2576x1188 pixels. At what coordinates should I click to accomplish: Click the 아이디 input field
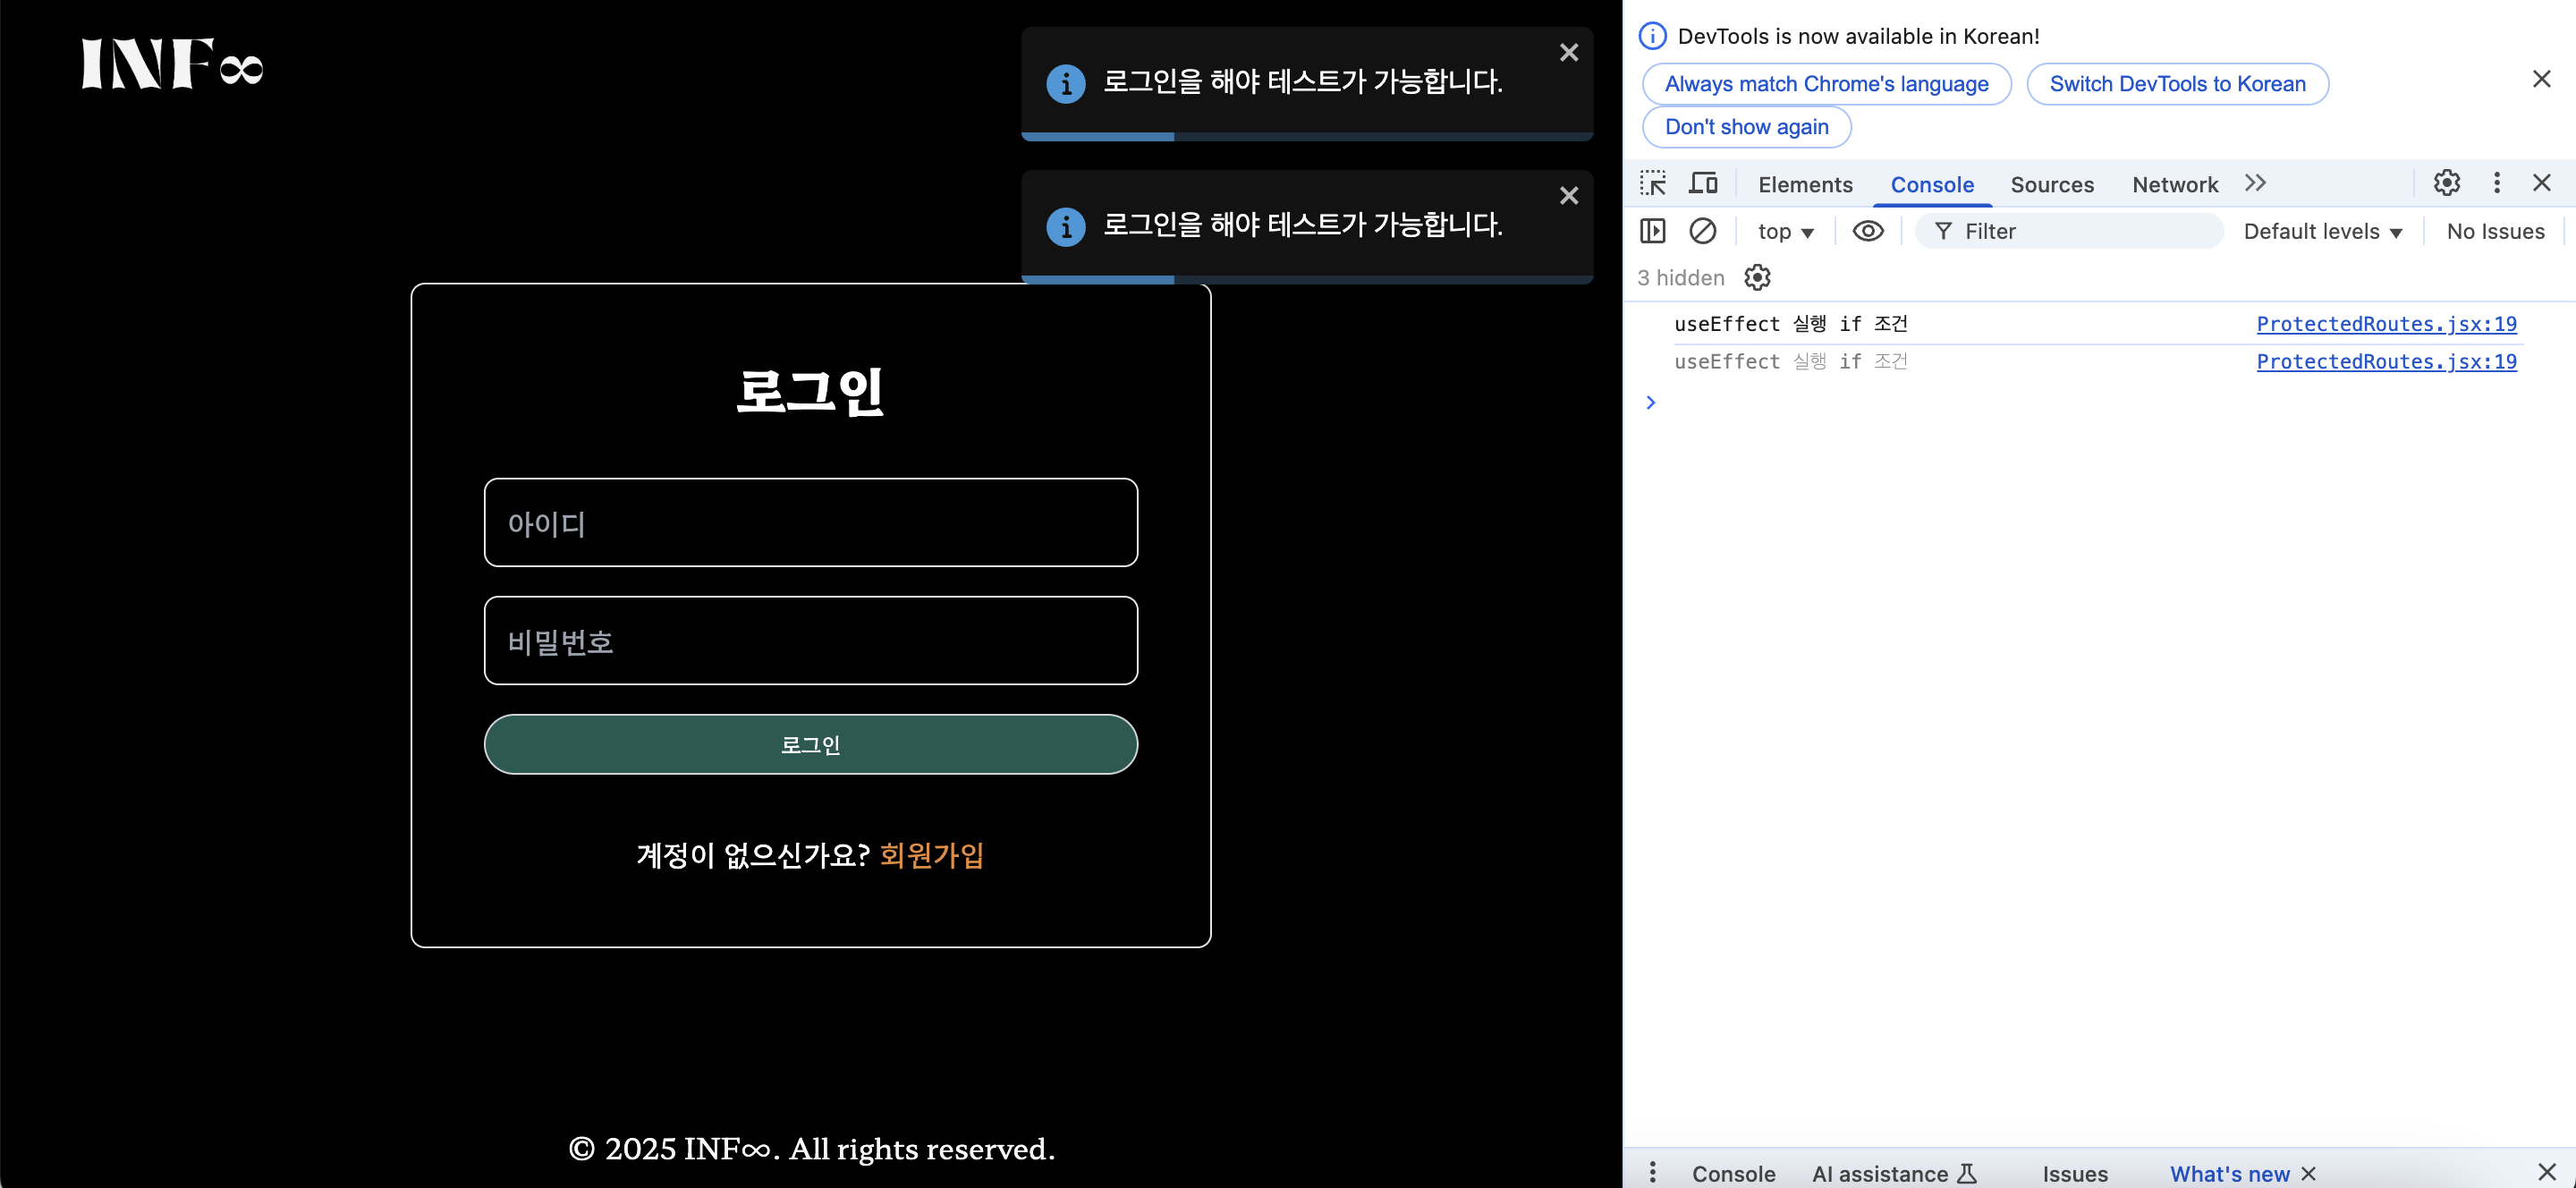(x=810, y=523)
